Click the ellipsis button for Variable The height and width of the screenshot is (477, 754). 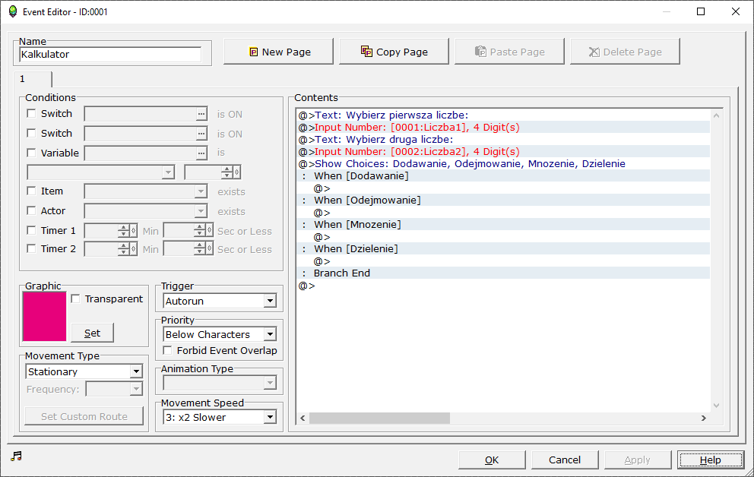[x=201, y=153]
